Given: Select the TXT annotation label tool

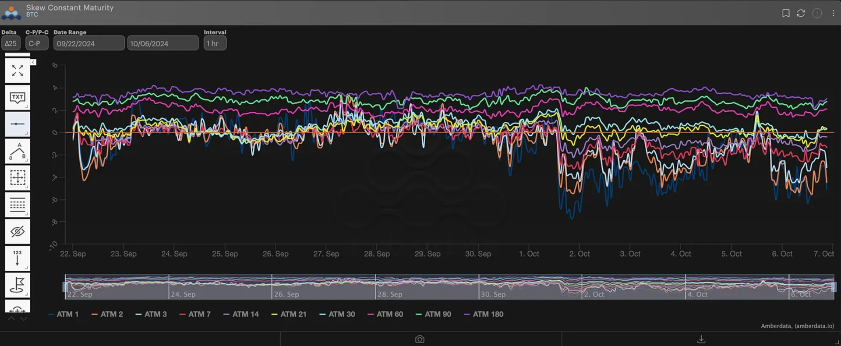Looking at the screenshot, I should tap(18, 97).
